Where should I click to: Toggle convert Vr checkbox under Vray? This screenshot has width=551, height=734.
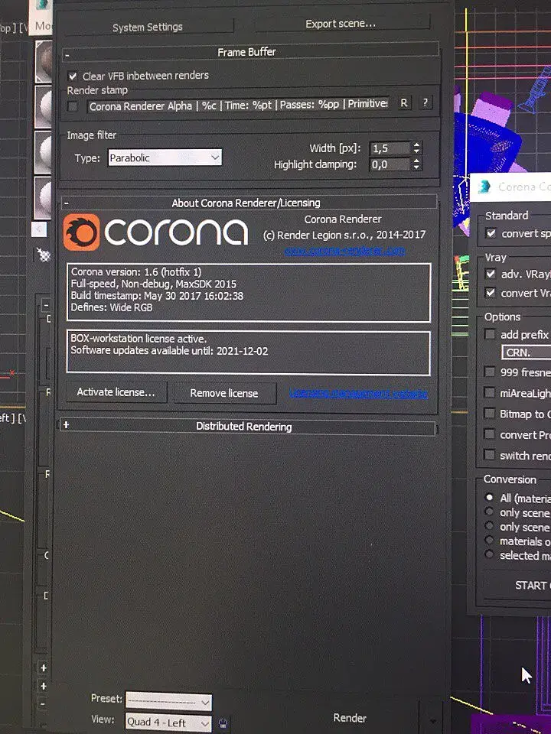click(x=490, y=293)
